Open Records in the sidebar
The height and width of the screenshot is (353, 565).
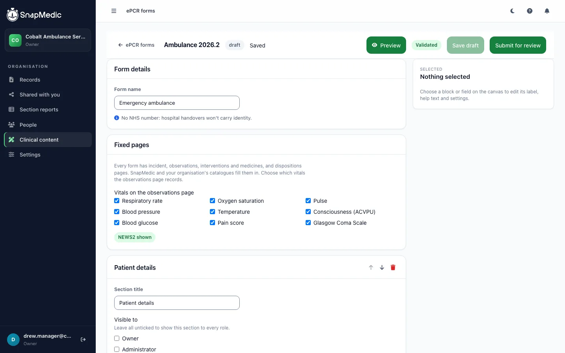click(48, 80)
